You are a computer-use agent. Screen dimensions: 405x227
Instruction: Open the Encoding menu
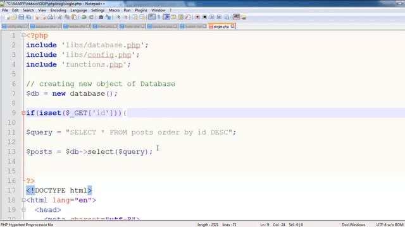pos(58,10)
